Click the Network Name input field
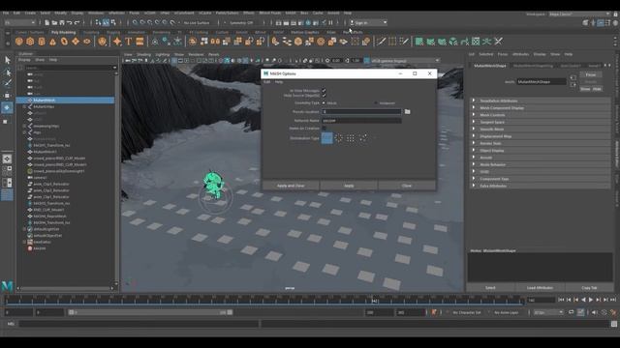Viewport: 620px width, 348px height. click(361, 121)
